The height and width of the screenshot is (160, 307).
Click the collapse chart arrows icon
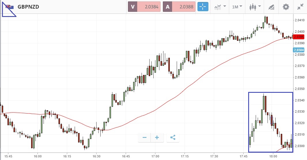[300, 7]
